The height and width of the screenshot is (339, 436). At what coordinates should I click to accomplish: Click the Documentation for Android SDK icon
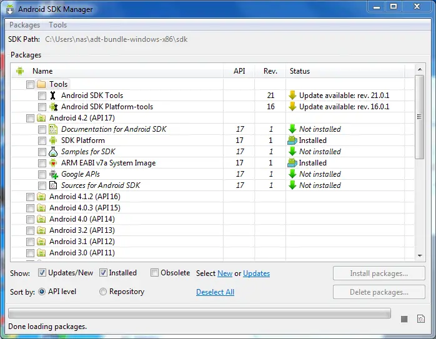pyautogui.click(x=53, y=129)
